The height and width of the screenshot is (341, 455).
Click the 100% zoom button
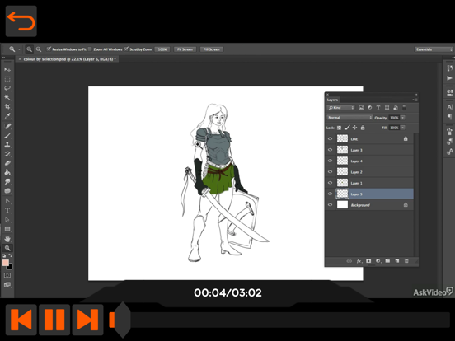tap(162, 49)
